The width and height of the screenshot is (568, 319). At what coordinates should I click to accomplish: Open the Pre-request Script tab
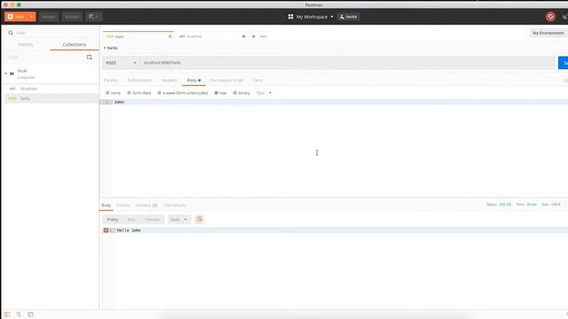pos(227,81)
